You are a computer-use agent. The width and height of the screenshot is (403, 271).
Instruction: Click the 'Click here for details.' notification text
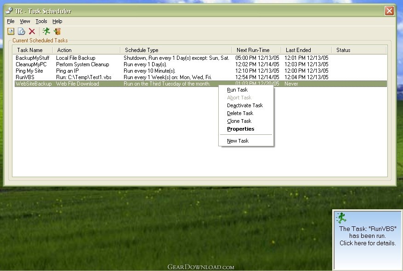368,243
